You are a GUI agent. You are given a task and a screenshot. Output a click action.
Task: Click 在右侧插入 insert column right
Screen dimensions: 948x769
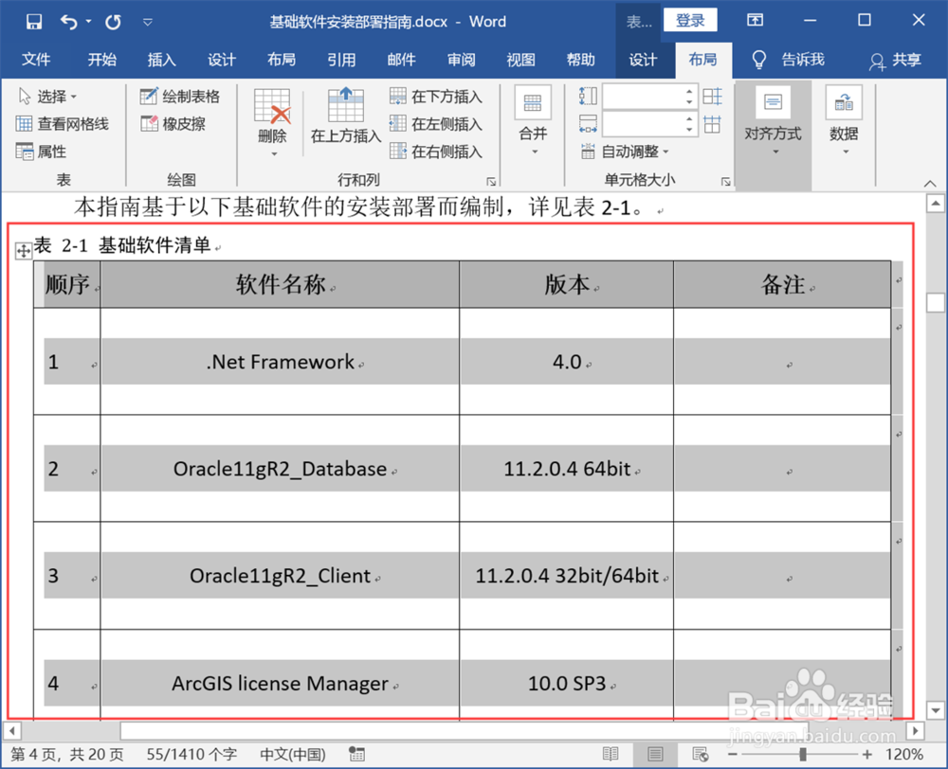click(436, 151)
